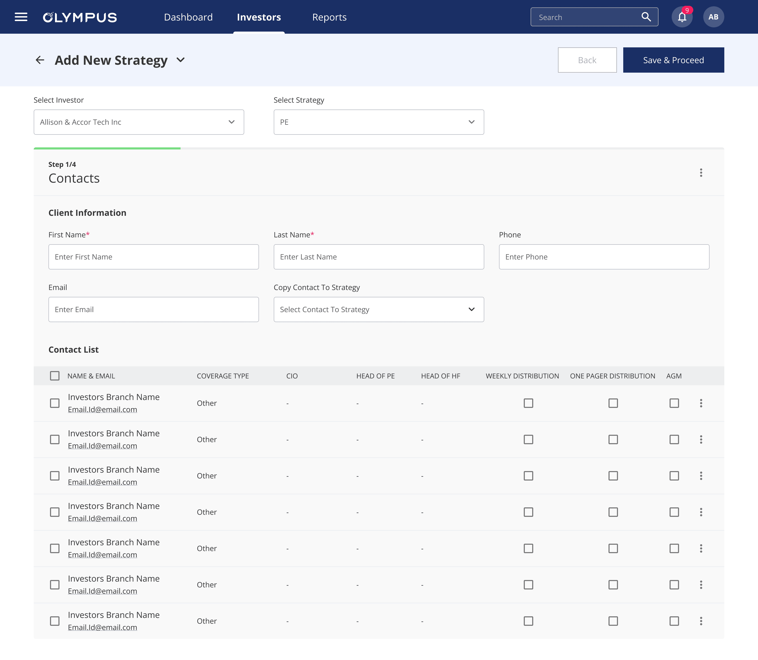This screenshot has height=660, width=758.
Task: Enable AGM checkbox on last contact row
Action: [674, 621]
